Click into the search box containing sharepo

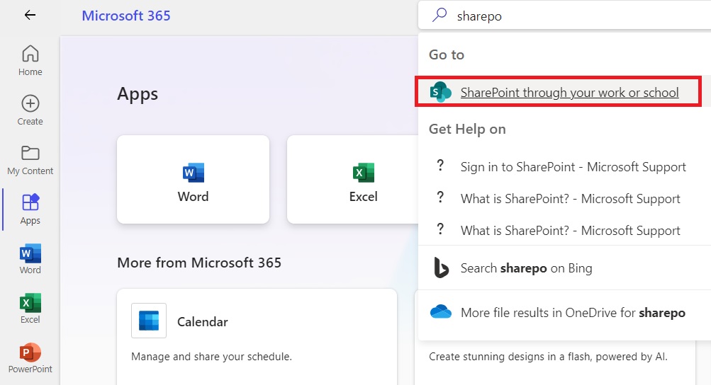564,16
